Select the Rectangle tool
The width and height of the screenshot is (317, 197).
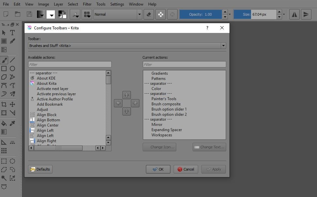click(4, 68)
